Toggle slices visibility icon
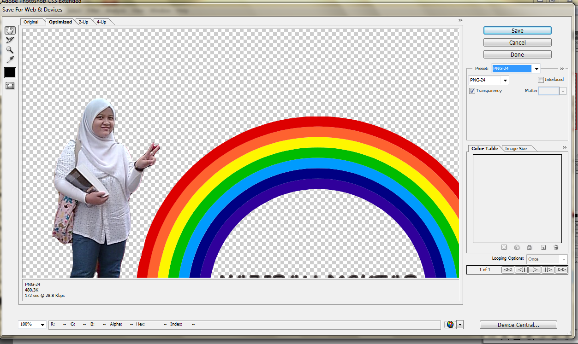The image size is (578, 344). (10, 85)
